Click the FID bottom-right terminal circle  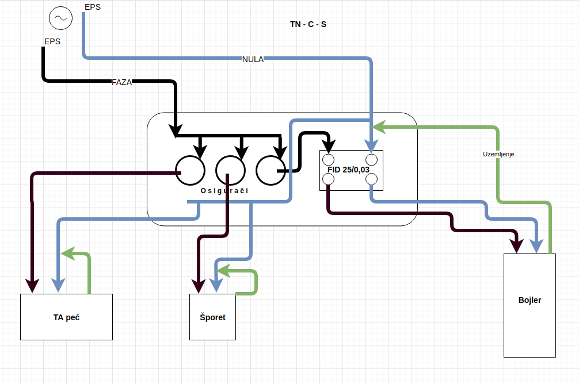[x=372, y=179]
